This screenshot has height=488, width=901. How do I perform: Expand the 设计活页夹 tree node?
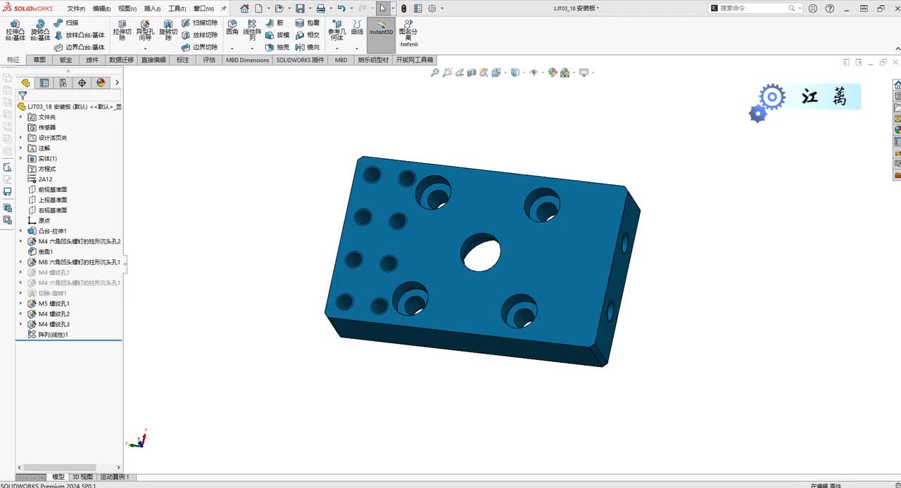20,138
